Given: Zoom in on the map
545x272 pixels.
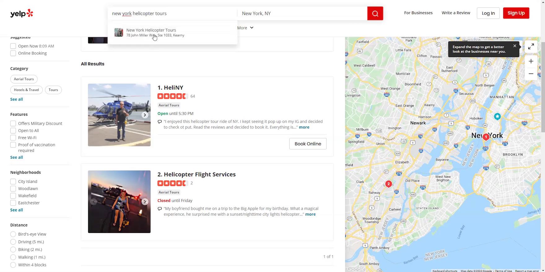Looking at the screenshot, I should pos(531,61).
